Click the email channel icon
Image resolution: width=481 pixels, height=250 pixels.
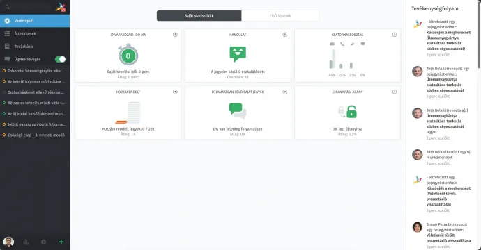(332, 44)
